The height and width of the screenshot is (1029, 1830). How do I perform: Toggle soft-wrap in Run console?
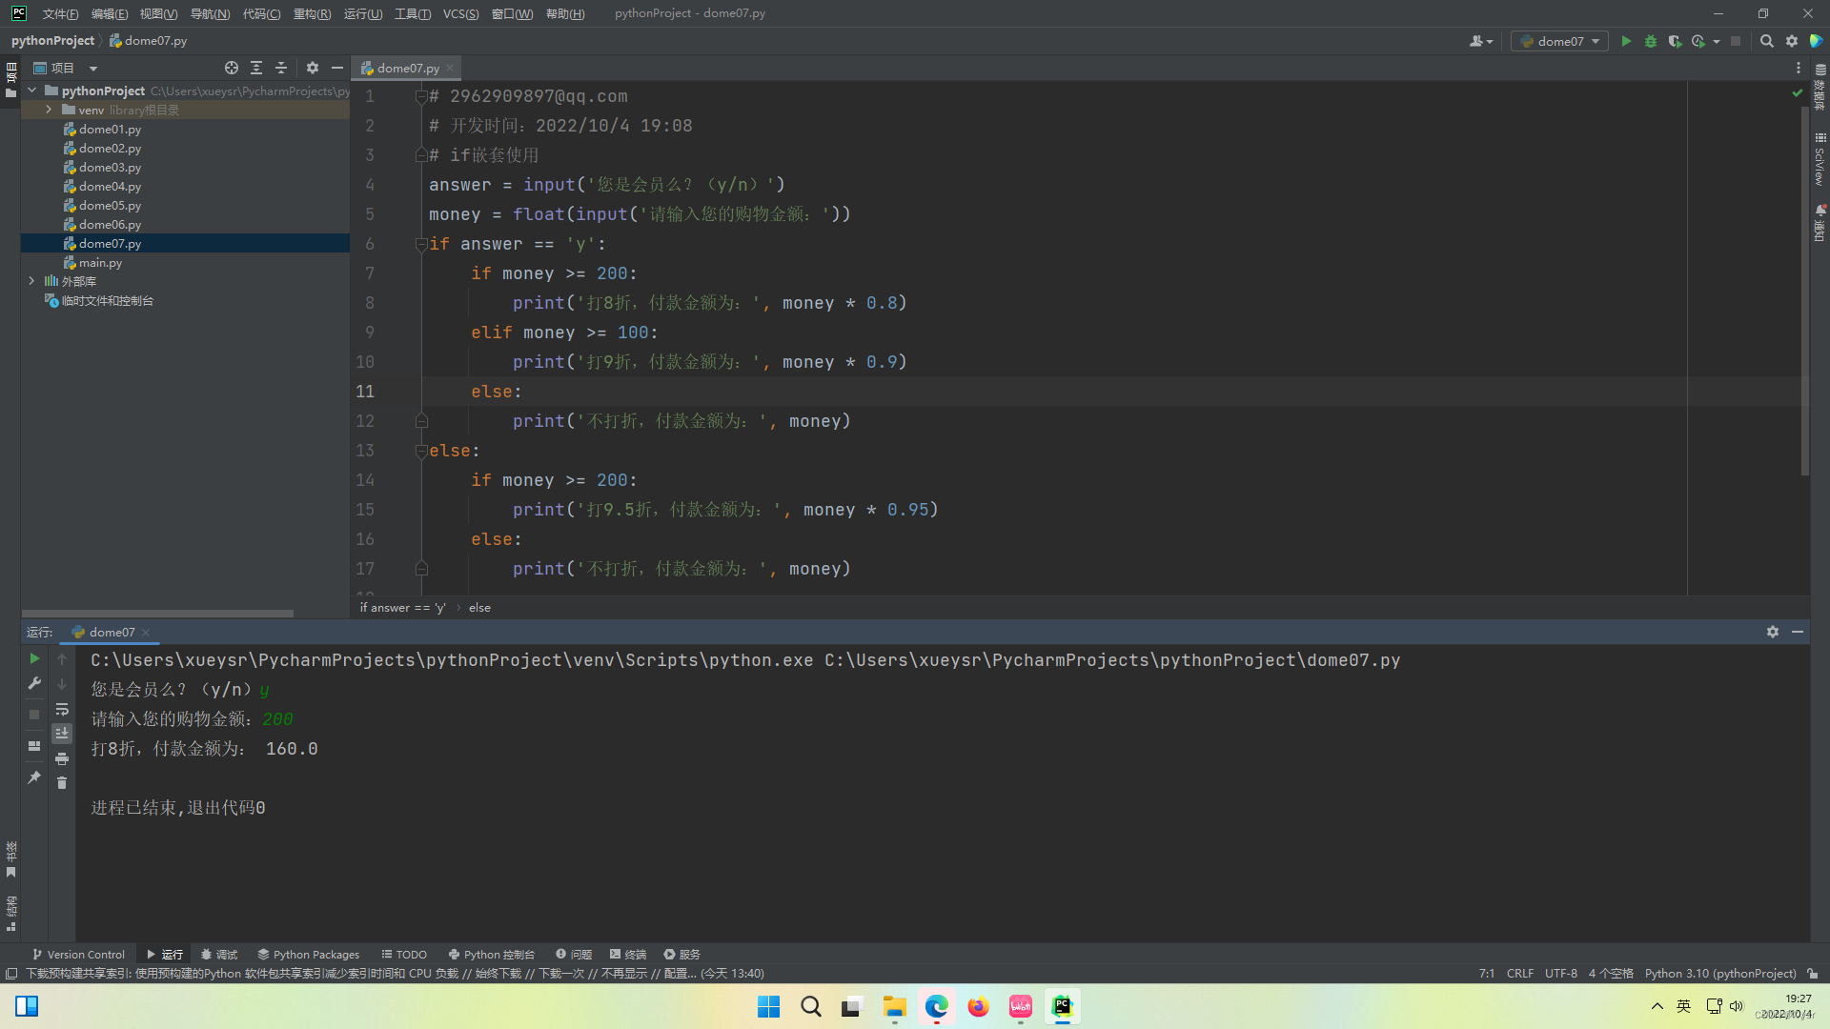click(x=62, y=709)
